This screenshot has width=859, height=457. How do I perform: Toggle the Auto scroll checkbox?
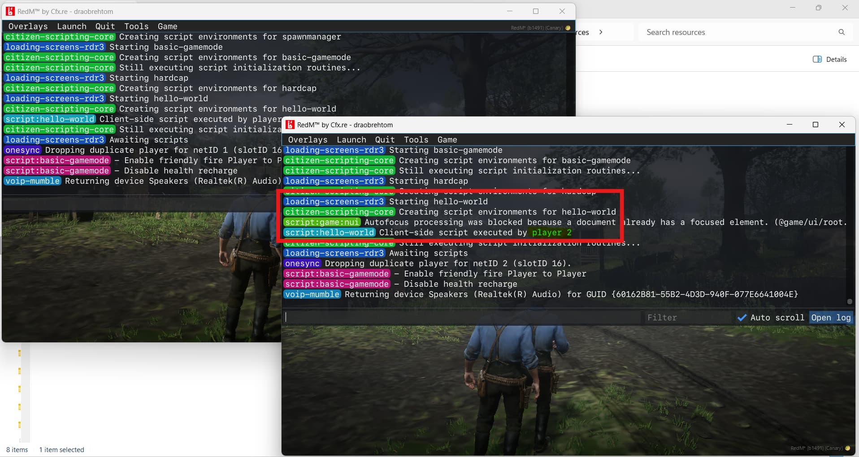[x=771, y=318]
